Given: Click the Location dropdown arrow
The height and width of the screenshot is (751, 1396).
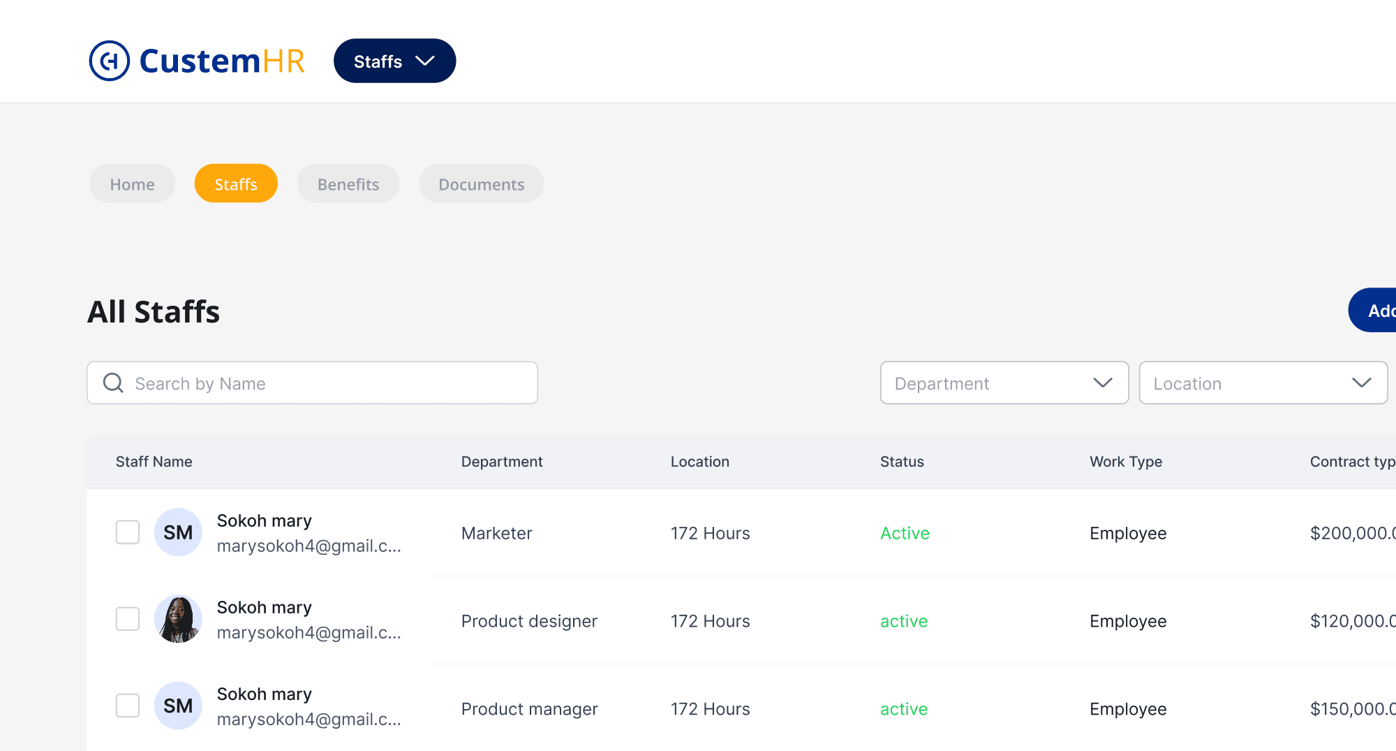Looking at the screenshot, I should tap(1361, 382).
